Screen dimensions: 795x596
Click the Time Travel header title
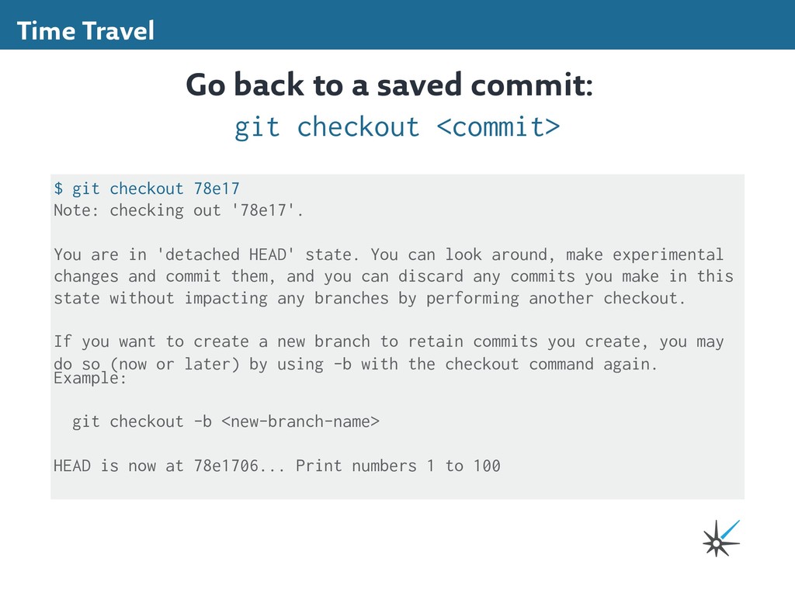pos(85,31)
